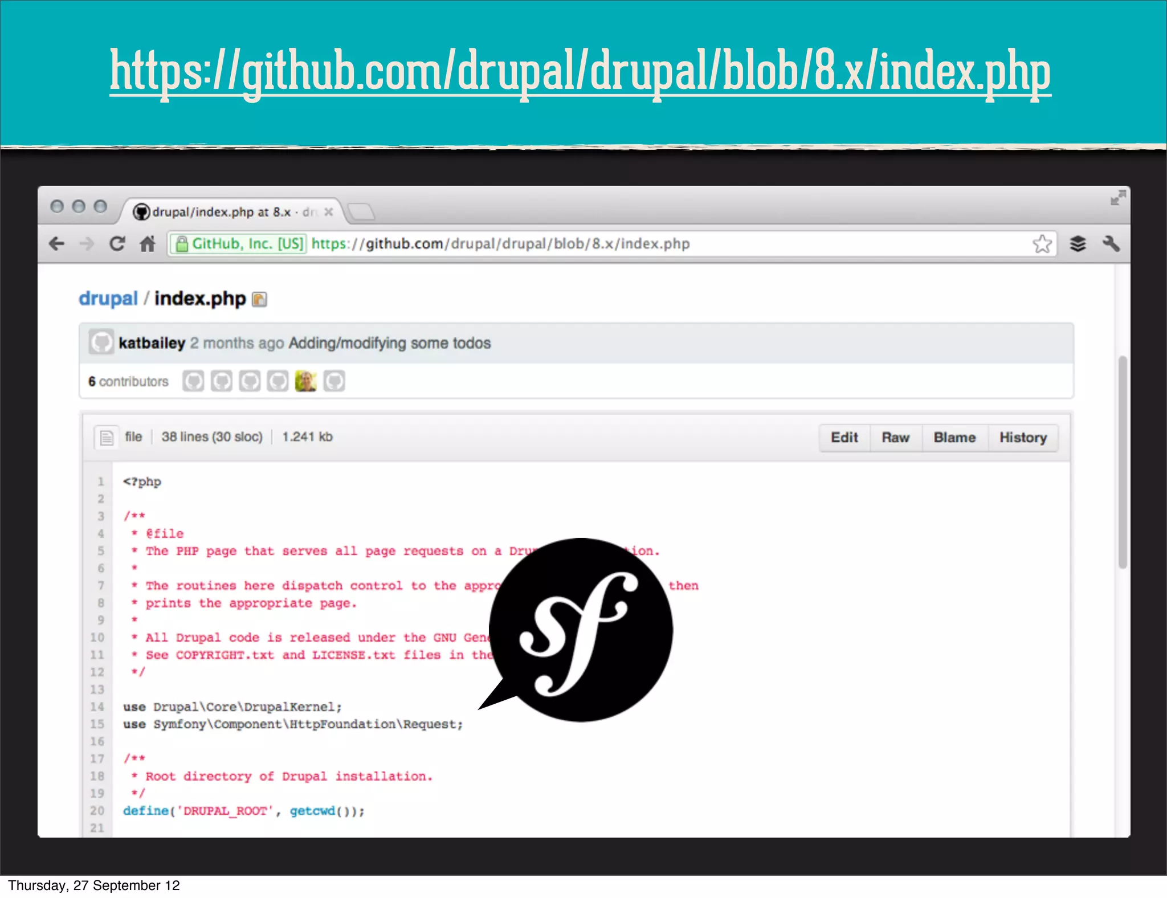Click the browser forward arrow
Viewport: 1167px width, 898px height.
(x=87, y=244)
